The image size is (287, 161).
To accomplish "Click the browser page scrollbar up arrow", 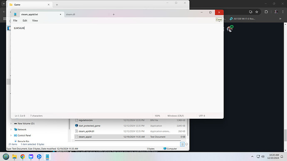I will pos(285,24).
